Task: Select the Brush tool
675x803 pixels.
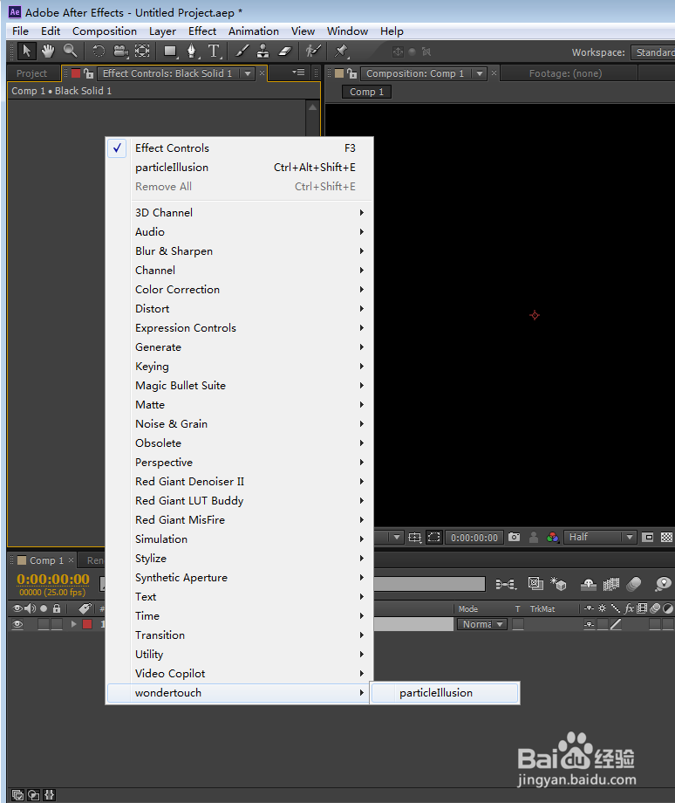Action: pyautogui.click(x=242, y=51)
